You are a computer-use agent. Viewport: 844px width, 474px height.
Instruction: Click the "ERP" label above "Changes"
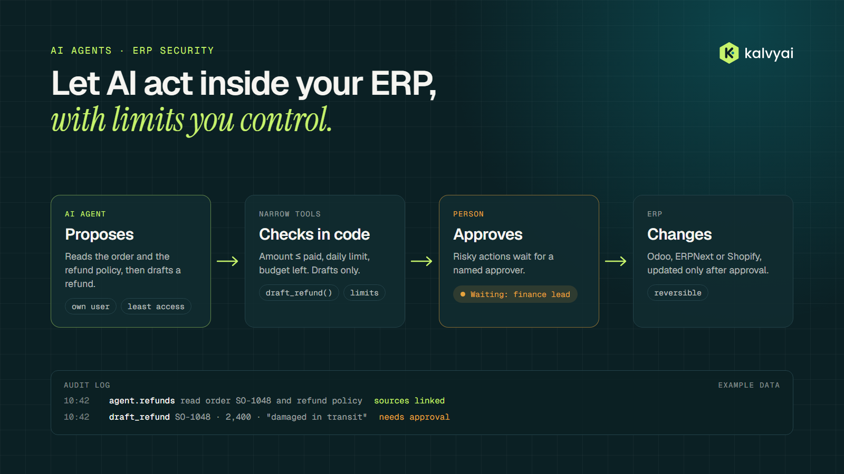tap(655, 214)
